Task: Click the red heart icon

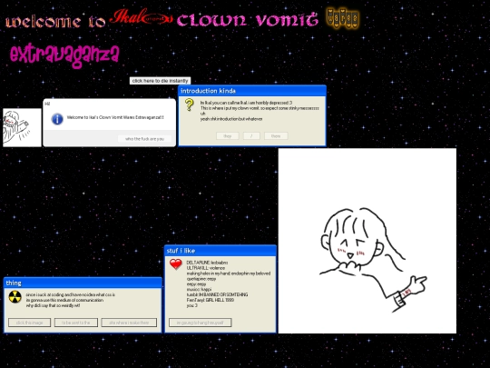Action: (x=176, y=264)
